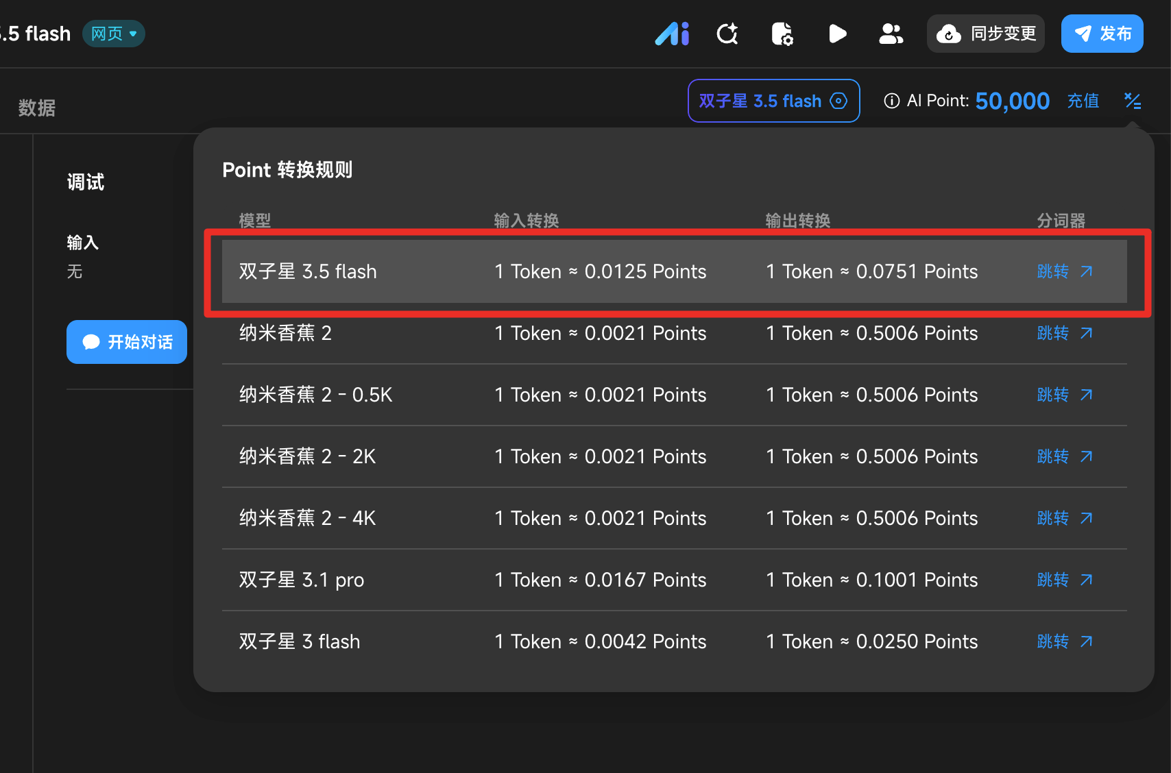The width and height of the screenshot is (1171, 773).
Task: Click the 分词器 column header
Action: [1061, 220]
